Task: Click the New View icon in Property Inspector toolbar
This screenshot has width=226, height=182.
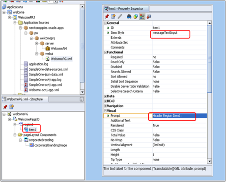Action: 113,16
